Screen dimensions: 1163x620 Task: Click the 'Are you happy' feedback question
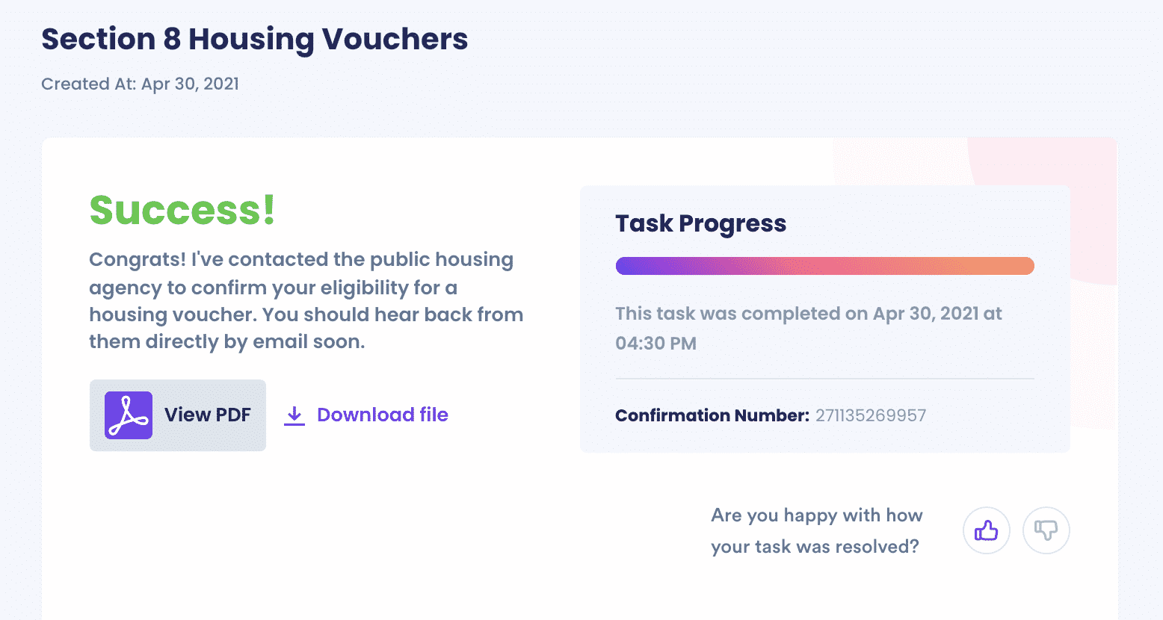pos(817,531)
